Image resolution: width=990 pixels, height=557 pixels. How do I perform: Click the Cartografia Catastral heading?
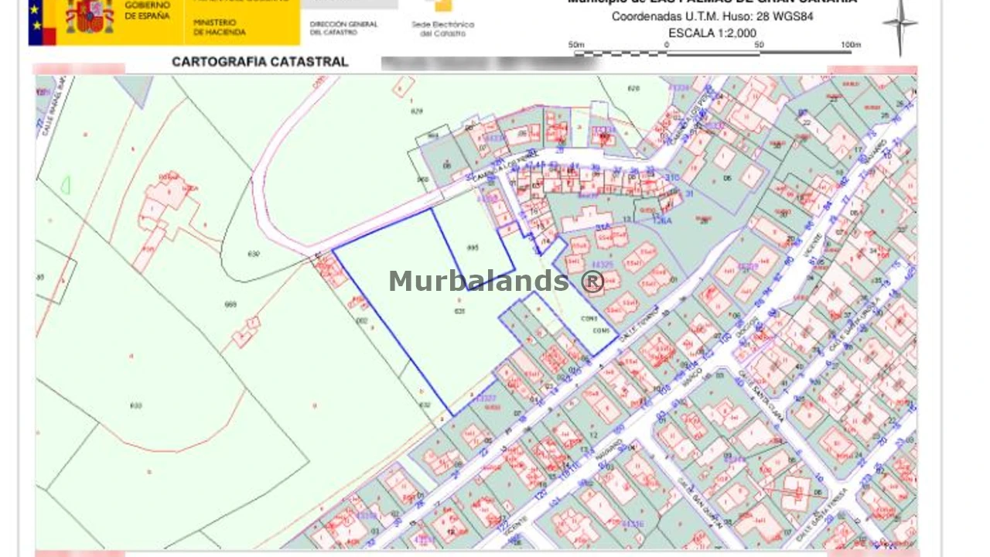260,62
